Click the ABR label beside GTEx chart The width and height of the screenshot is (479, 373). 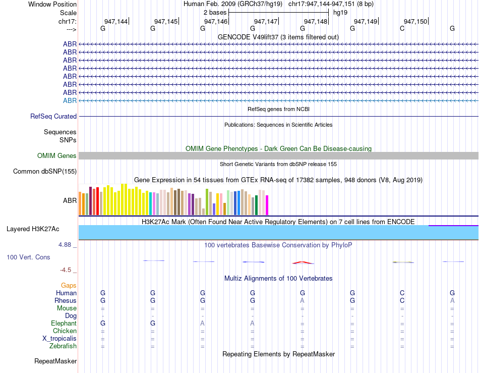(x=70, y=200)
